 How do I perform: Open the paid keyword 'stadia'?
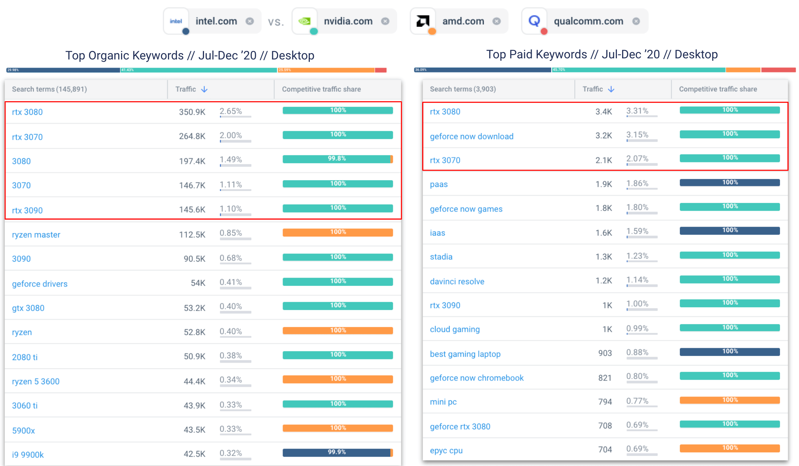click(441, 257)
